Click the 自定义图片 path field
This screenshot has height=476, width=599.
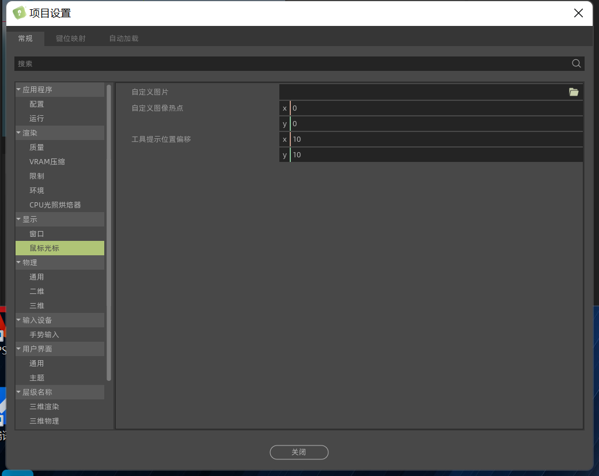tap(423, 92)
